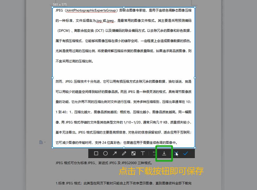Click the top-center resize handle
This screenshot has height=190, width=257.
(x=124, y=7)
